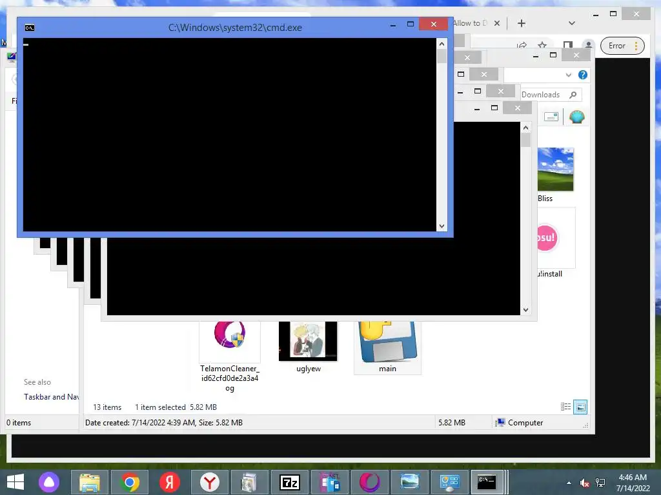The height and width of the screenshot is (495, 661).
Task: Open a new Chrome tab with plus
Action: tap(522, 23)
